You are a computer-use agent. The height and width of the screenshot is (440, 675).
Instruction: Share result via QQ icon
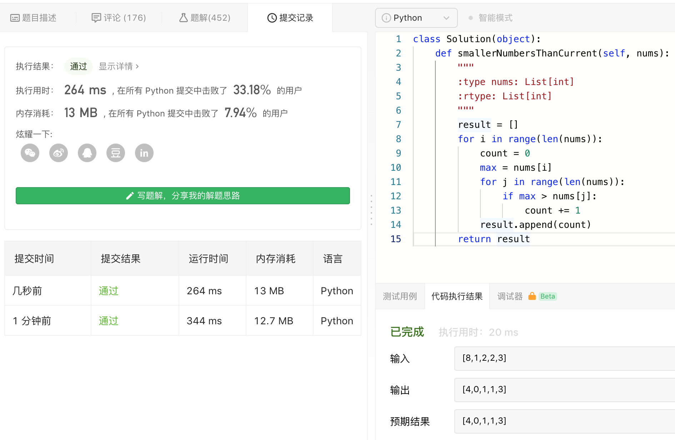[87, 153]
